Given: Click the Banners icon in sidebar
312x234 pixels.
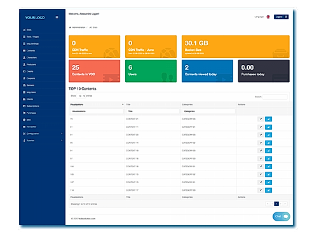Looking at the screenshot, I should pos(24,85).
